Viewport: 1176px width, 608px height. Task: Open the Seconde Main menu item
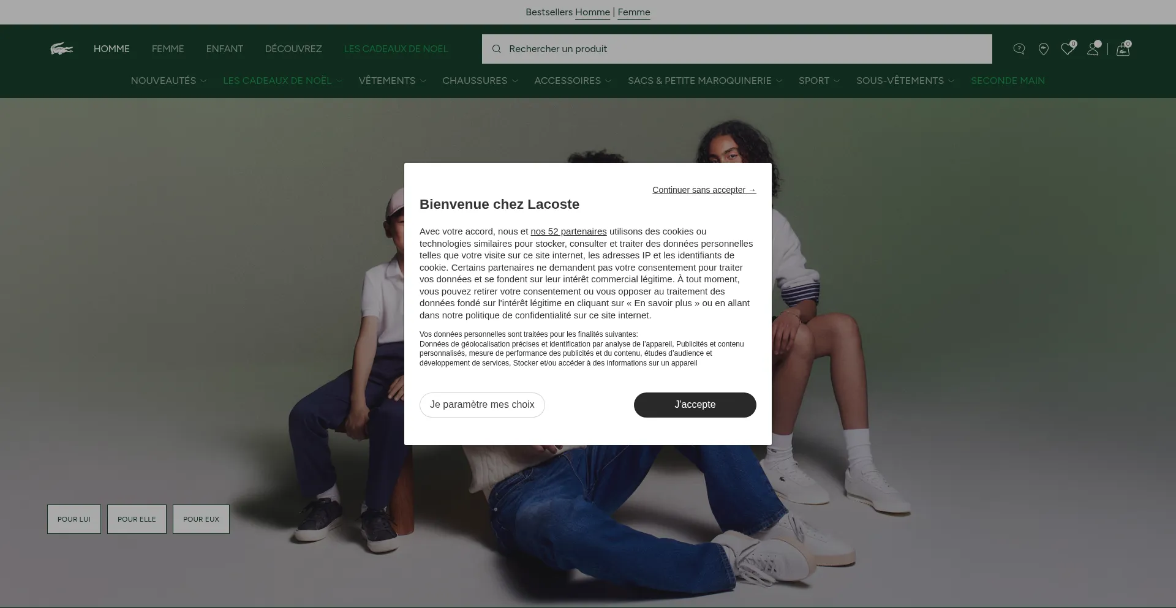pos(1008,81)
